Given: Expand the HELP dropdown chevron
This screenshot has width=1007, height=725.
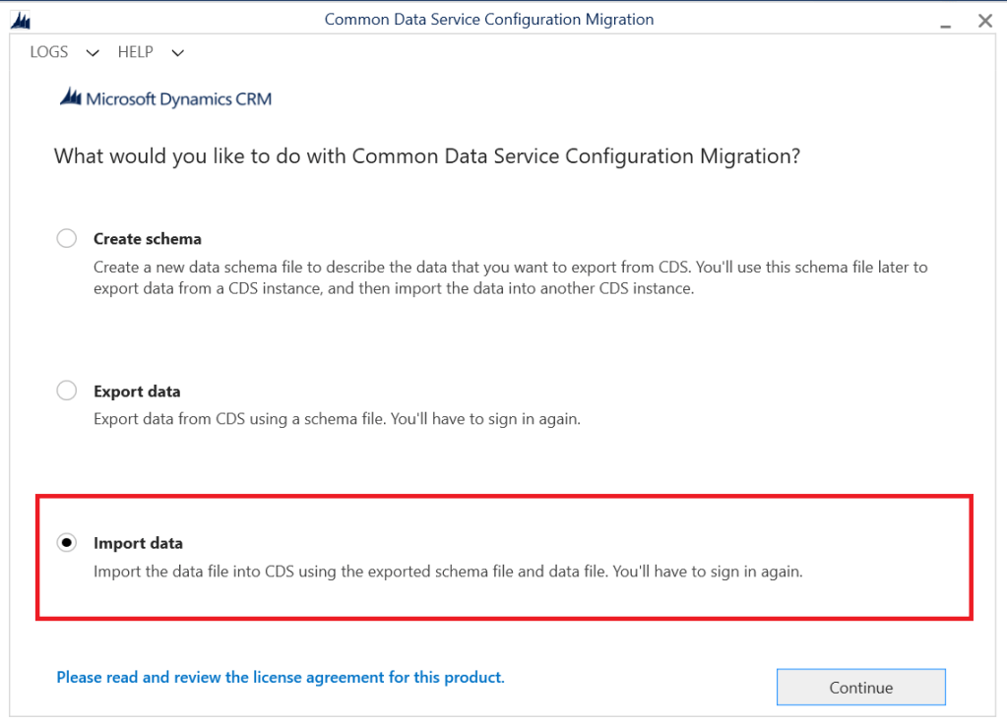Looking at the screenshot, I should (x=177, y=53).
